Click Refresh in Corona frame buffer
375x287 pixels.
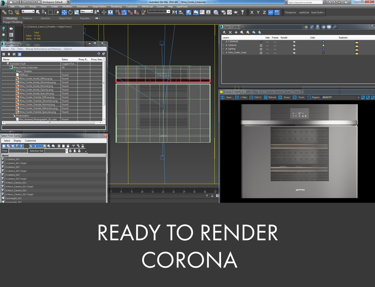tap(270, 97)
